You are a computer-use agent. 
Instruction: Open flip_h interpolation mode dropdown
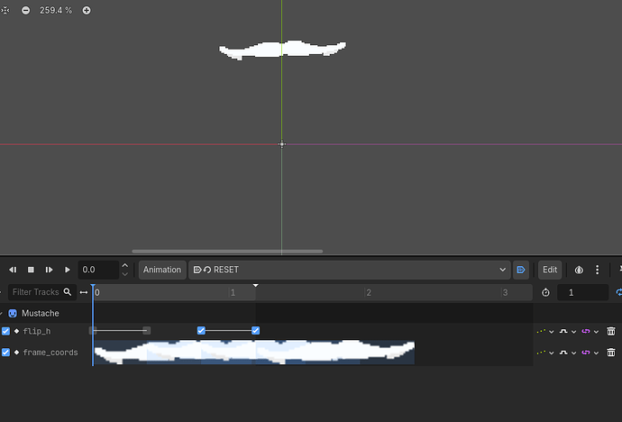point(568,331)
